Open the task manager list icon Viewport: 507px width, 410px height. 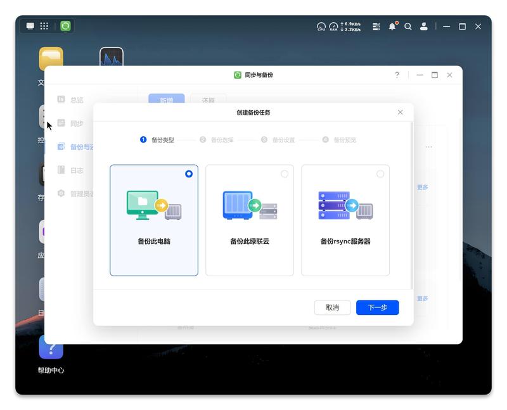(376, 27)
